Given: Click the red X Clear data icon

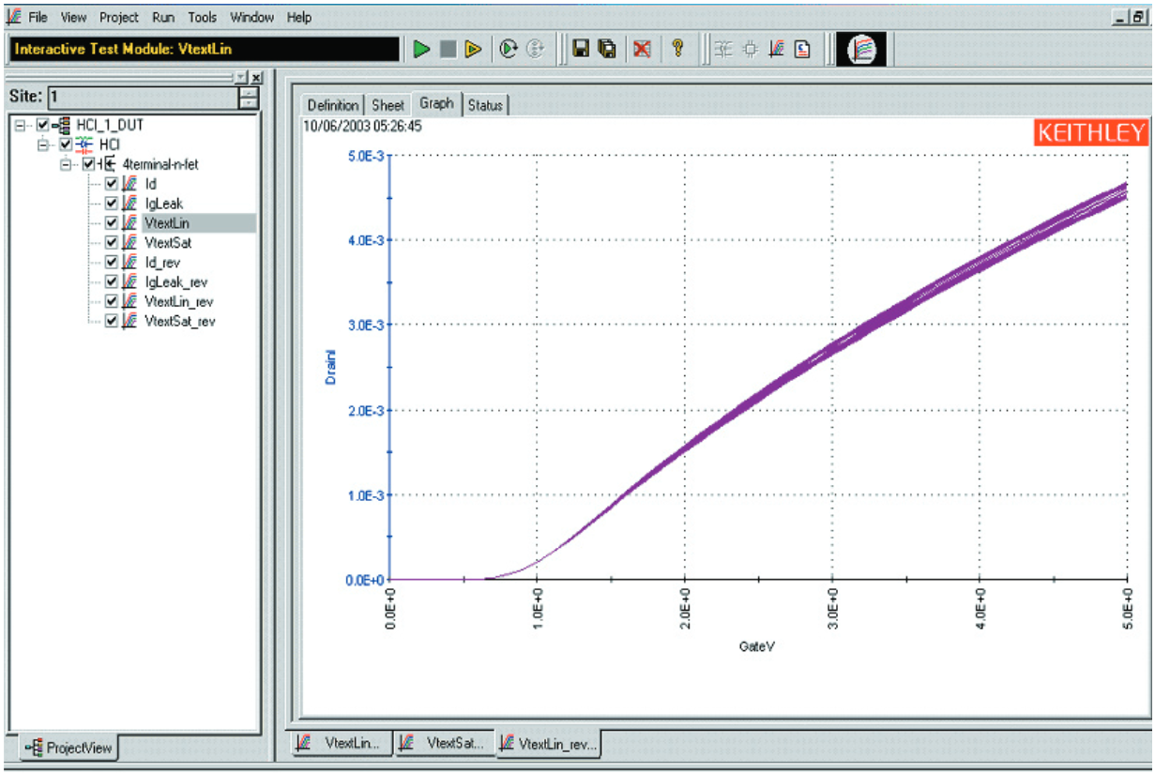Looking at the screenshot, I should [641, 48].
